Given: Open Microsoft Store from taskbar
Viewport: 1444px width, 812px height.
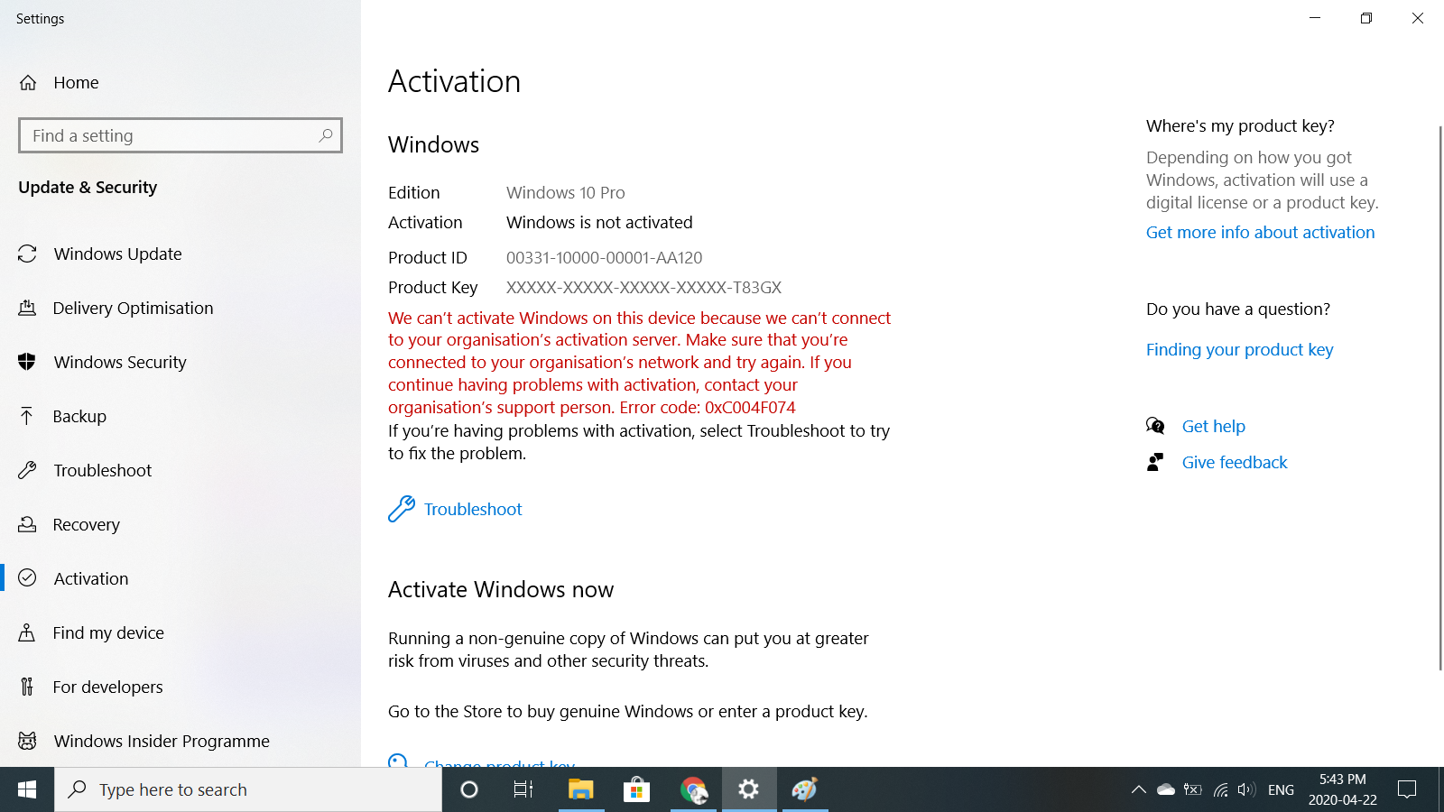Looking at the screenshot, I should click(x=636, y=789).
